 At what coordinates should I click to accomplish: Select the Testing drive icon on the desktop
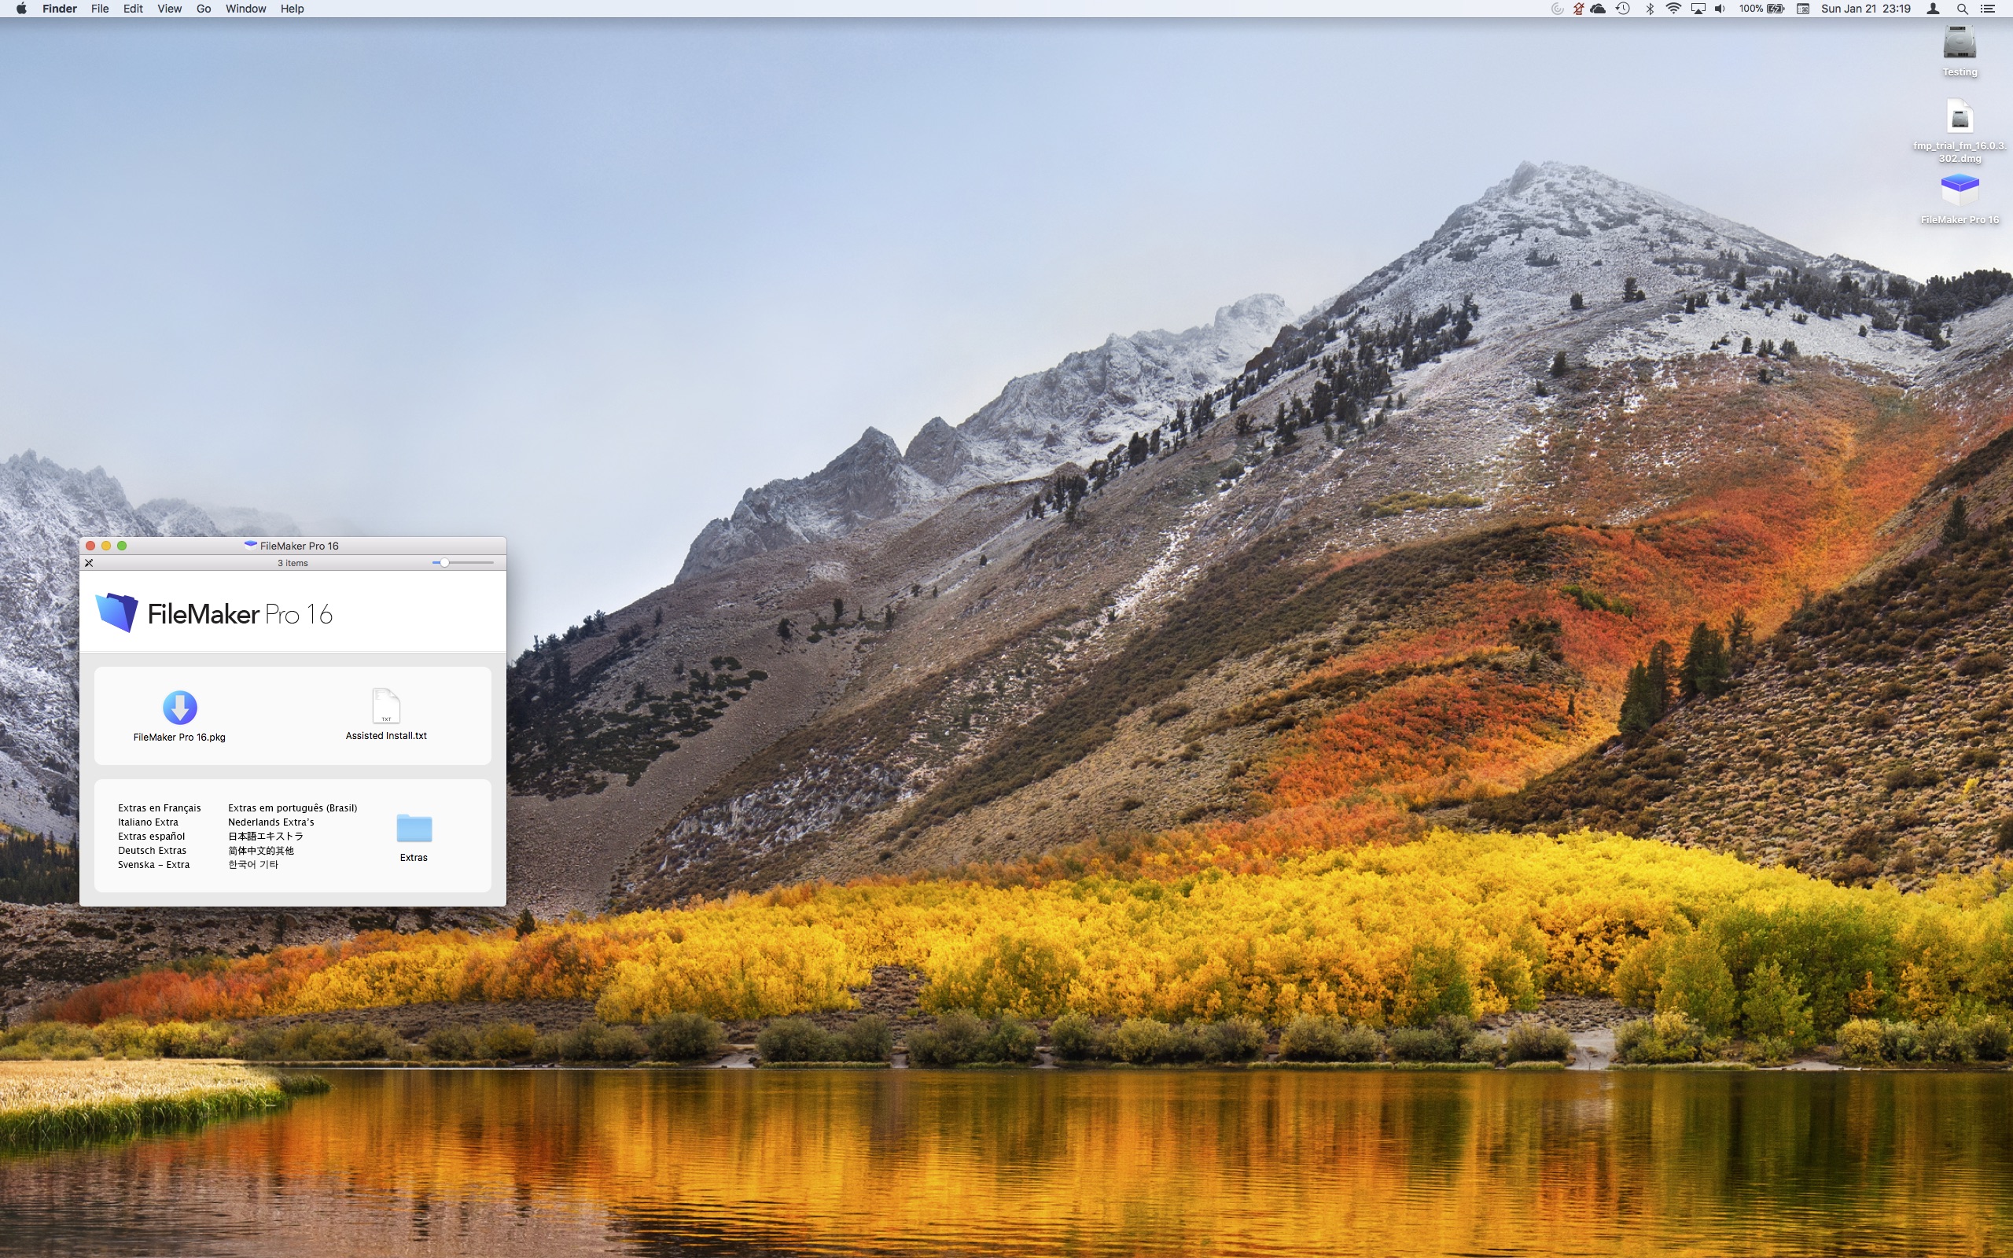coord(1959,43)
